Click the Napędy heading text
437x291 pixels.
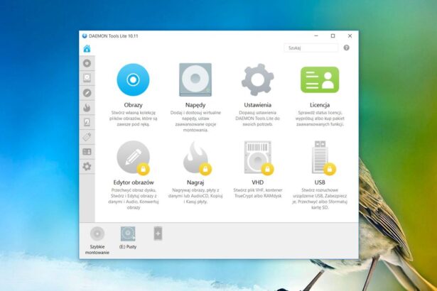point(195,105)
